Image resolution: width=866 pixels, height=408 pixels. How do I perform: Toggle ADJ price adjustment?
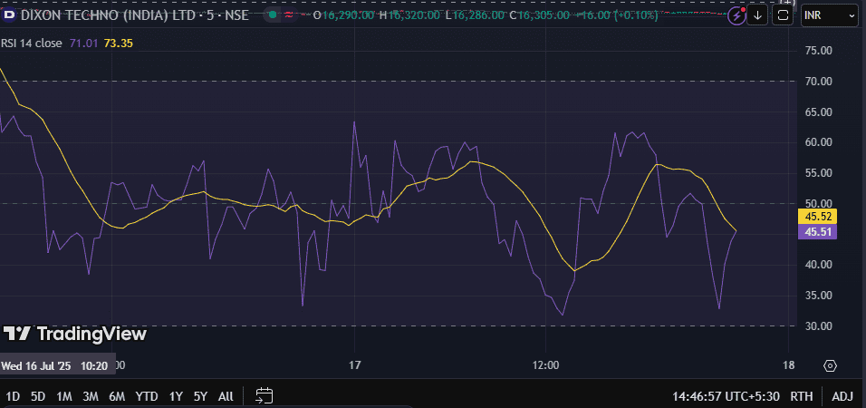click(842, 396)
